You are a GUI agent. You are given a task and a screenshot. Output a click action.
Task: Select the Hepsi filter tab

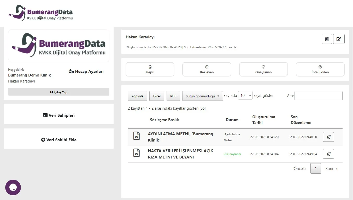click(x=150, y=69)
